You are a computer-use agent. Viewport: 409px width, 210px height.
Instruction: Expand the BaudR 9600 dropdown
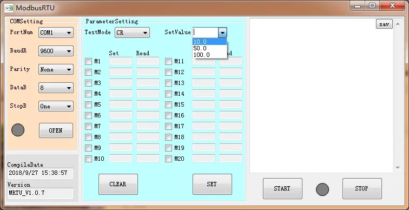point(56,51)
